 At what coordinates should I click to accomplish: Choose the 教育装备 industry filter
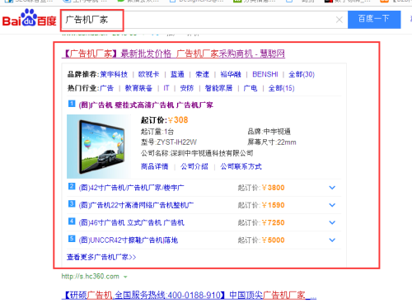coord(138,88)
